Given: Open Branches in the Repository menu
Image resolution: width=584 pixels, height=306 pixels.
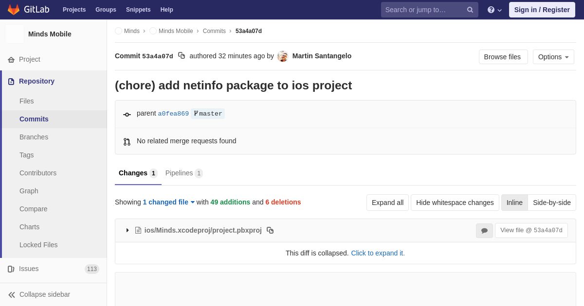Looking at the screenshot, I should click(34, 137).
